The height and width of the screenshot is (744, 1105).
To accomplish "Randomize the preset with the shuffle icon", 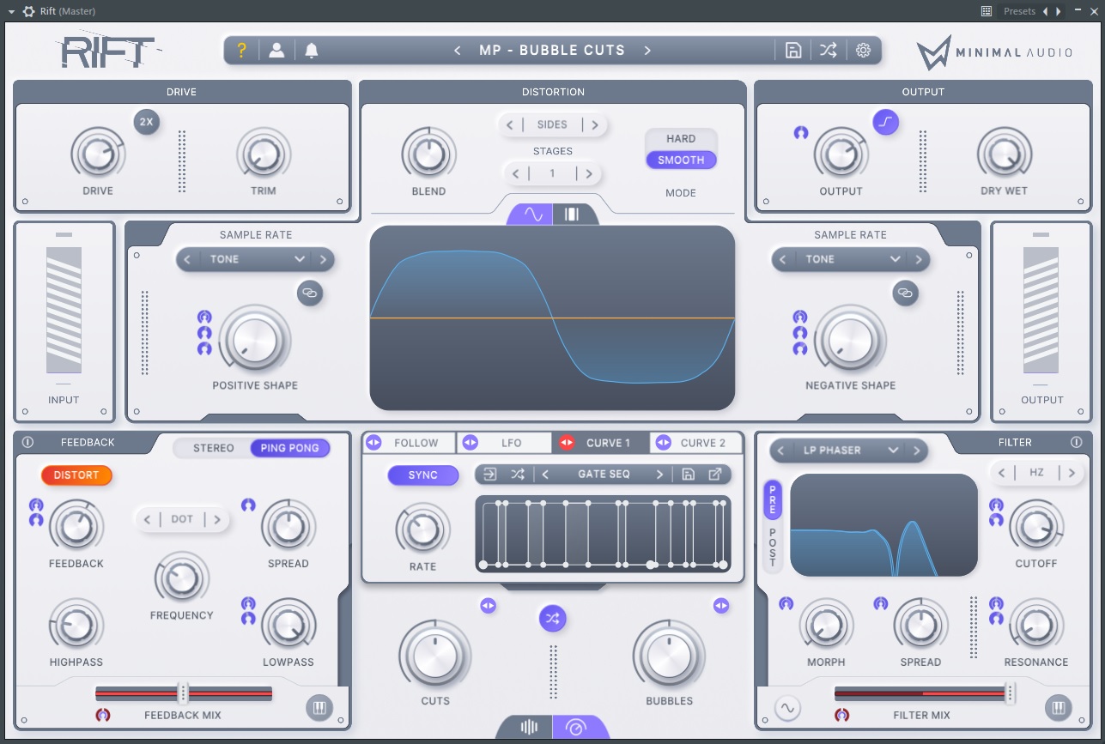I will 828,50.
